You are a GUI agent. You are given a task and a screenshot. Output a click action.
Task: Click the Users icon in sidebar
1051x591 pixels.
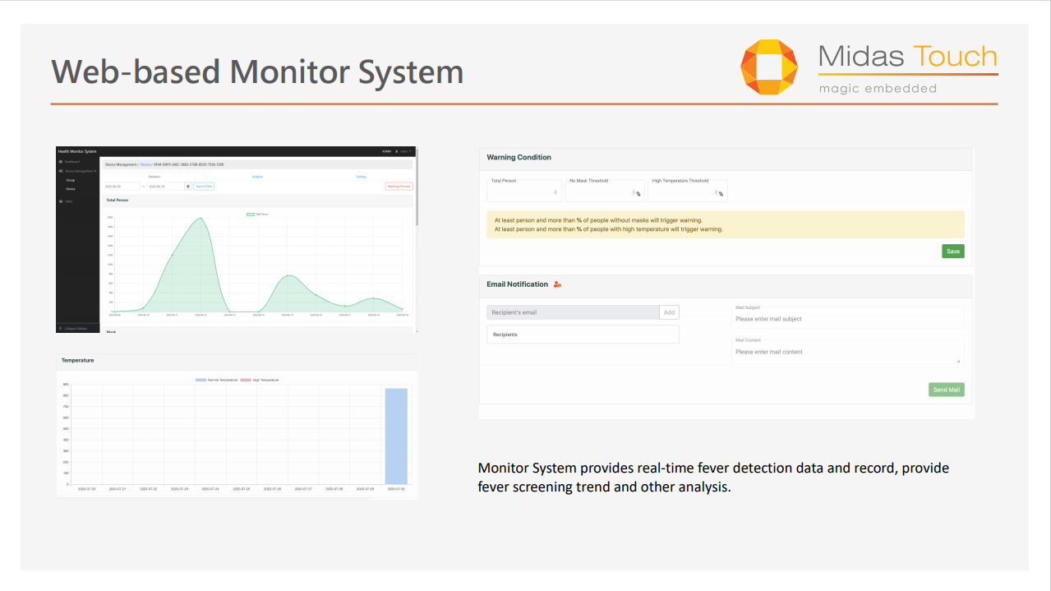click(61, 201)
